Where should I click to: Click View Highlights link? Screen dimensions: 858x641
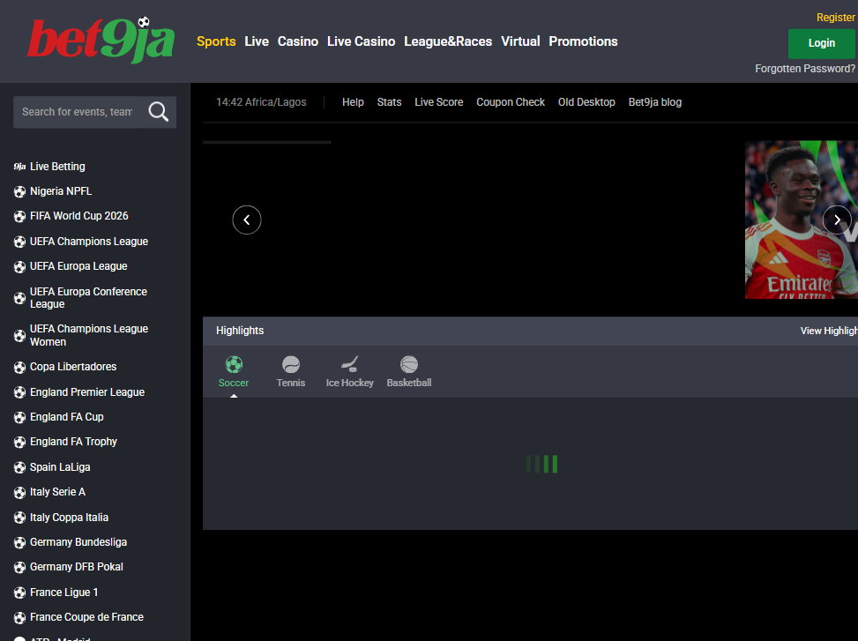[x=829, y=331]
